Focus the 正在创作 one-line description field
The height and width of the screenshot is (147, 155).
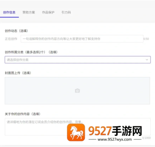tap(82, 39)
